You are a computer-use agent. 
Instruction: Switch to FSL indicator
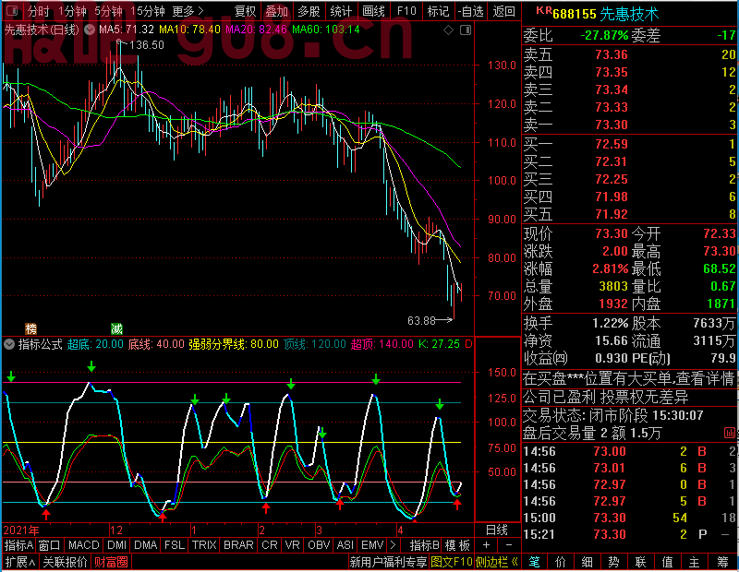[175, 545]
